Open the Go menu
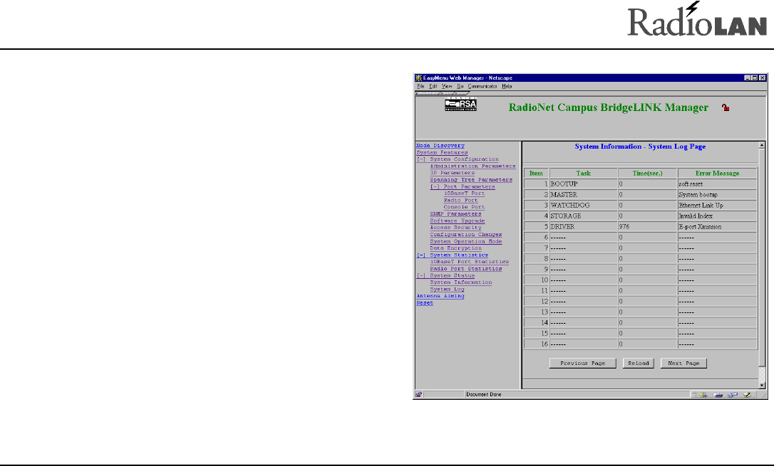The width and height of the screenshot is (774, 466). 460,86
